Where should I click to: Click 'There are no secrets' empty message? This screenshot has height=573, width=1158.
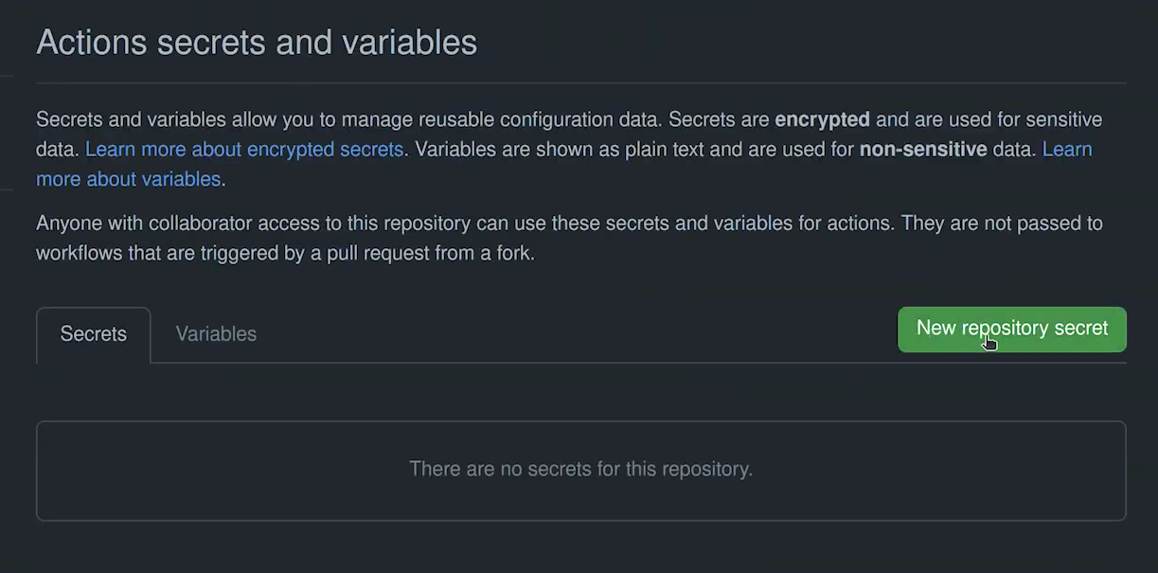580,469
